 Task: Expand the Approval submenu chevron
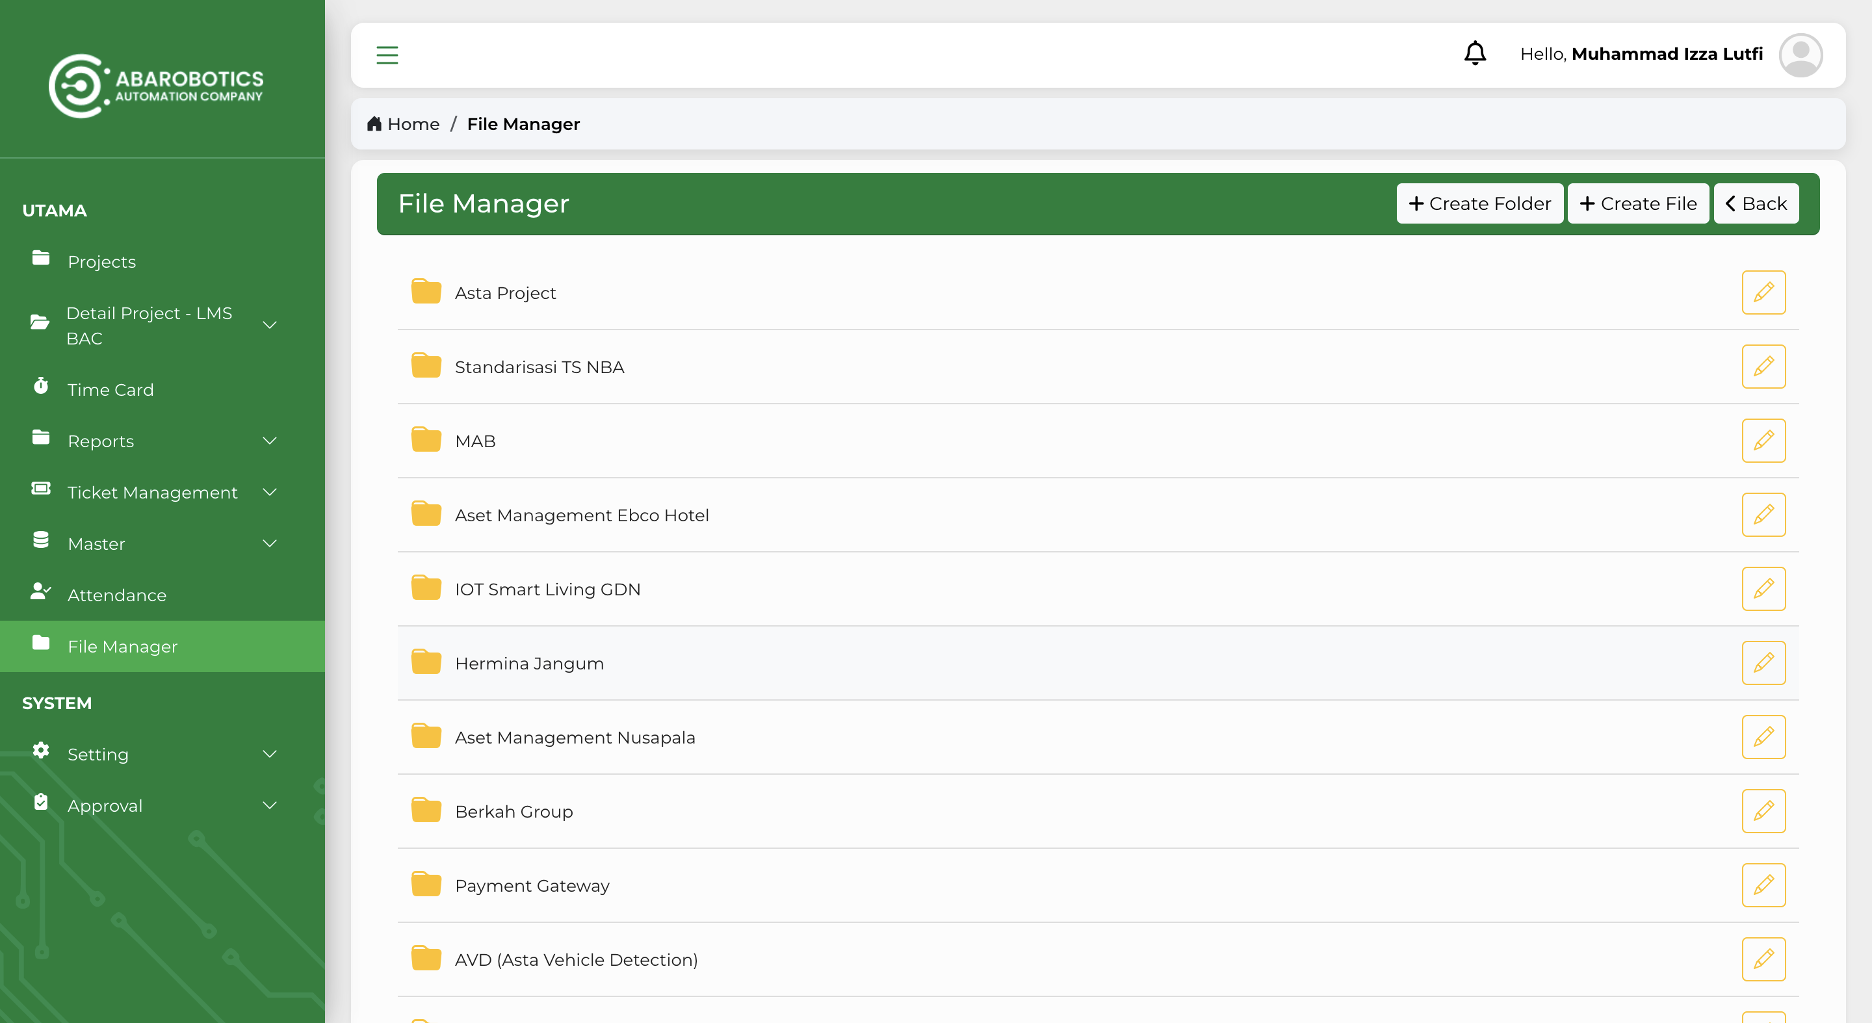click(270, 806)
